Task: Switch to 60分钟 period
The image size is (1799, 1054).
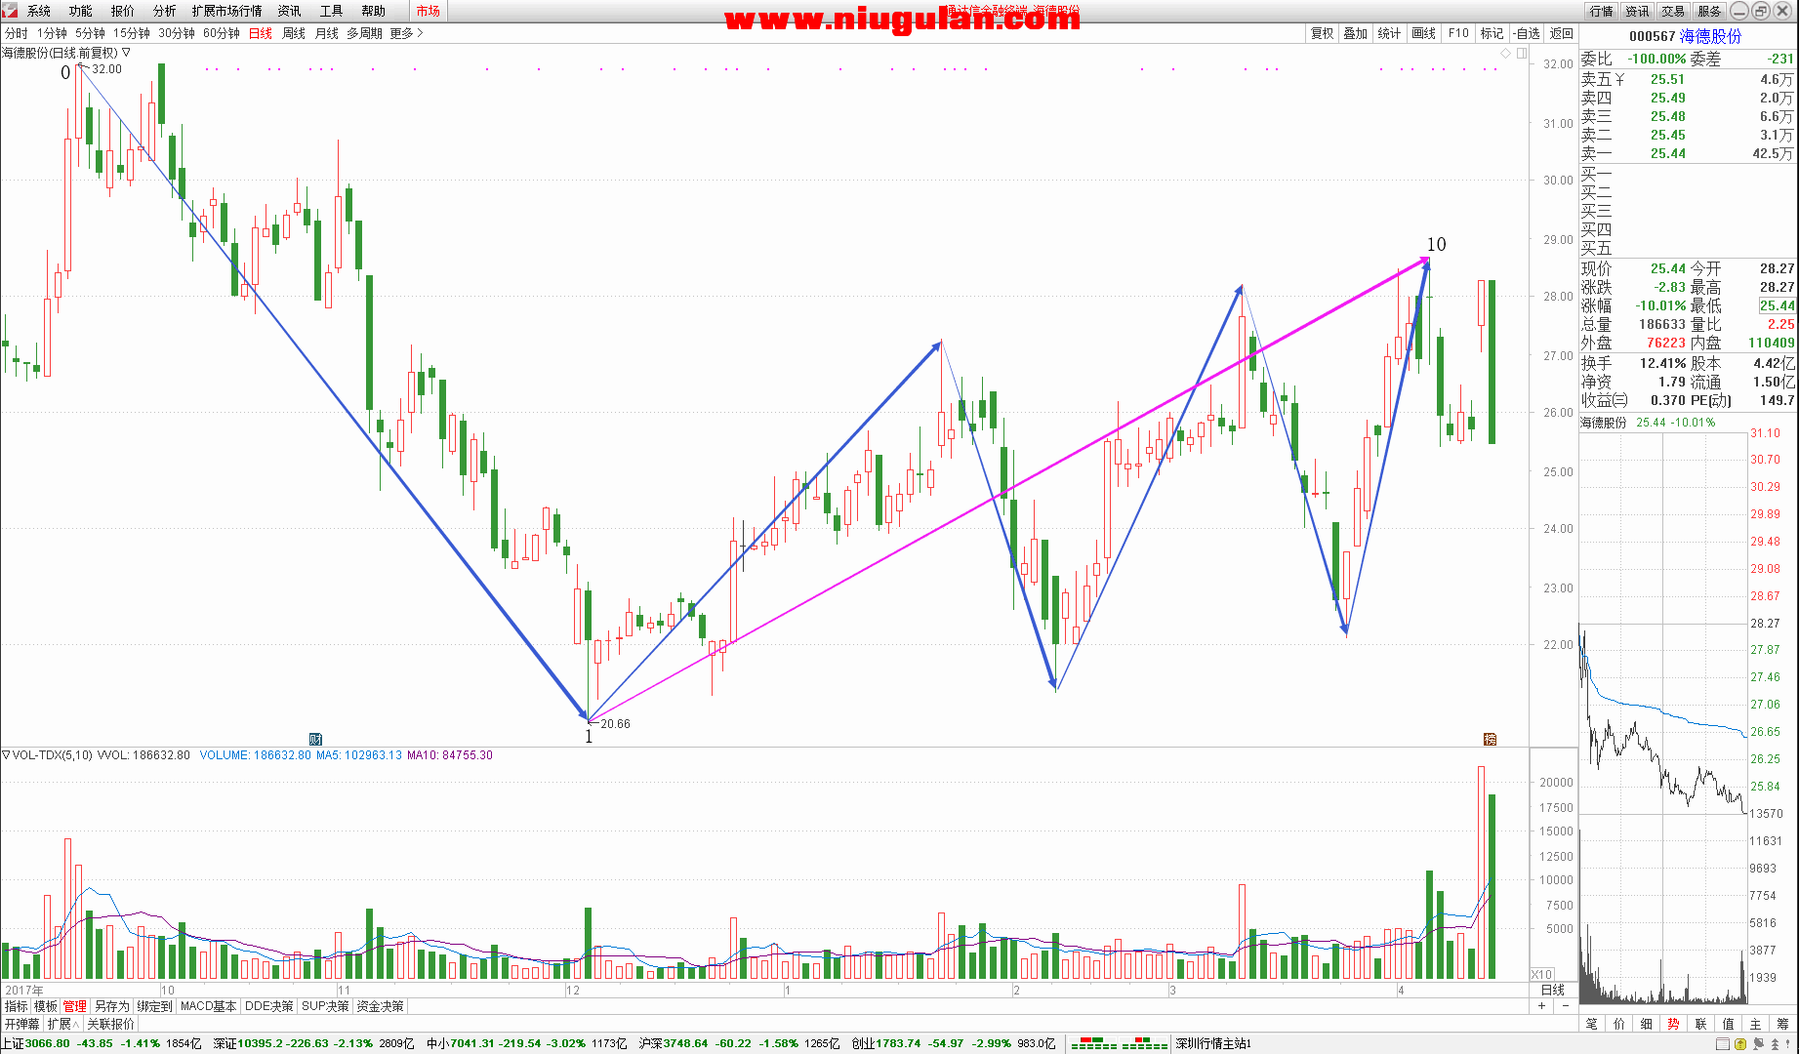Action: pos(222,33)
